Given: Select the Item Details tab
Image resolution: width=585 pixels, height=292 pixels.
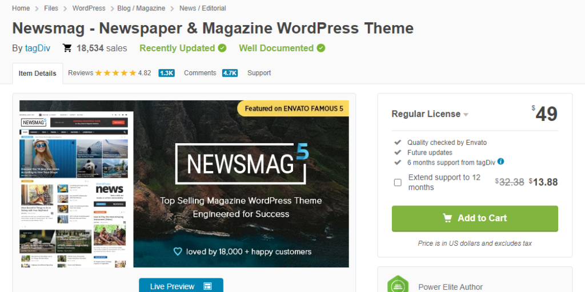Looking at the screenshot, I should click(37, 74).
